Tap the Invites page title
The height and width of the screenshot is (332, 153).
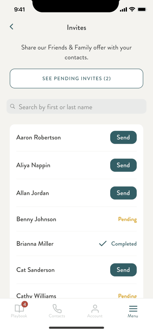point(76,28)
